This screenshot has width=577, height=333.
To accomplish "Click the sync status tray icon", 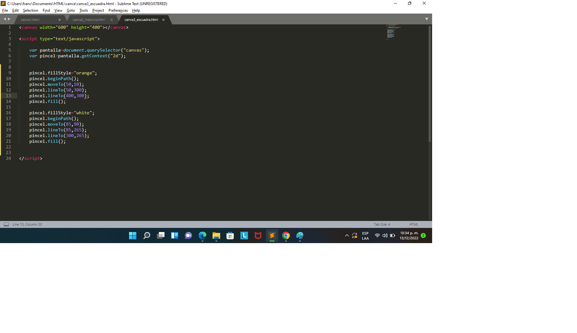I will tap(355, 236).
